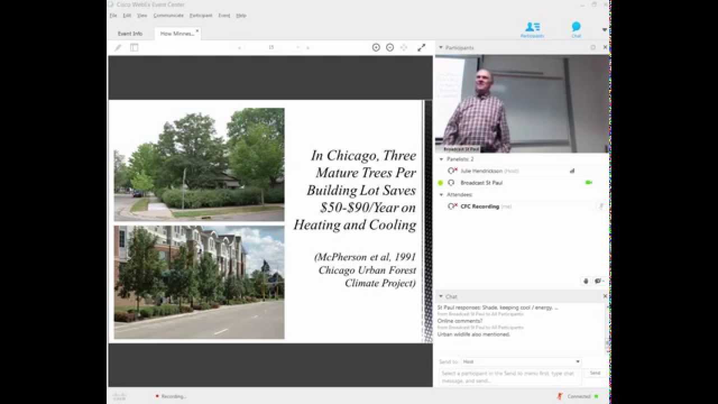The height and width of the screenshot is (404, 718).
Task: Click Julie Hendrickson's signal bars icon
Action: click(572, 171)
